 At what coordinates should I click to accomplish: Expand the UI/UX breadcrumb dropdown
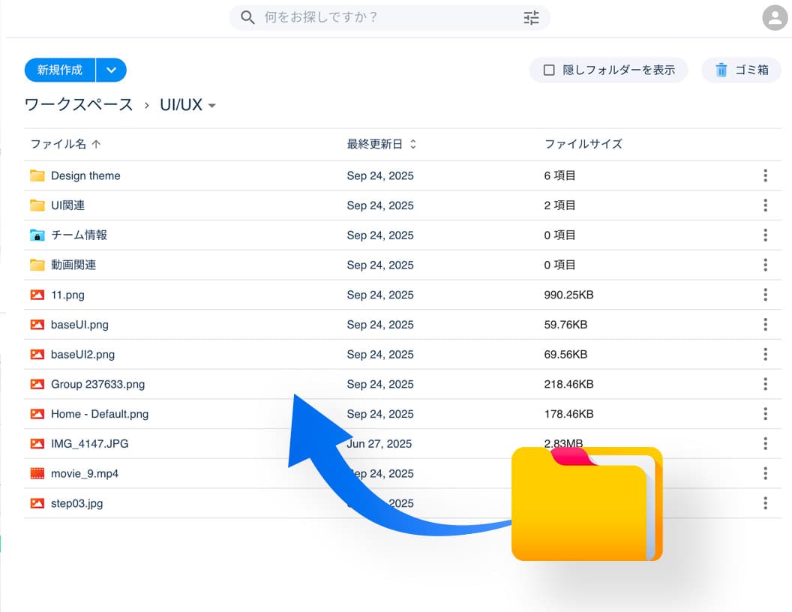coord(211,106)
